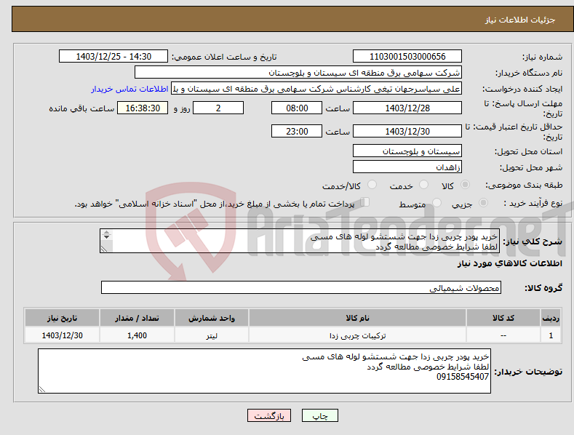Select the کالا radio button

(x=465, y=185)
